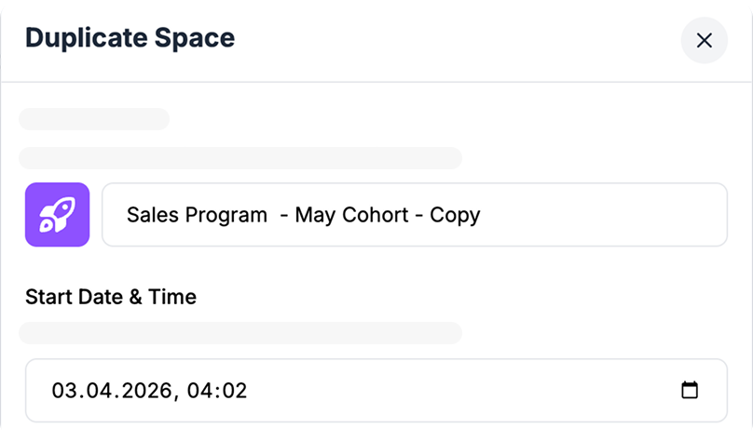Place cursor on word Sales in name

coord(151,215)
